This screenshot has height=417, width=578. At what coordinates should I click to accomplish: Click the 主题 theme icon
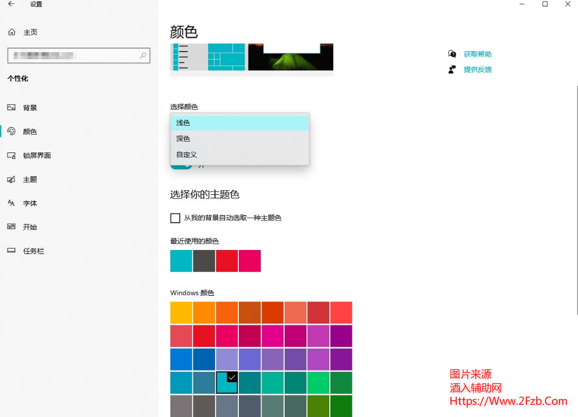[12, 180]
